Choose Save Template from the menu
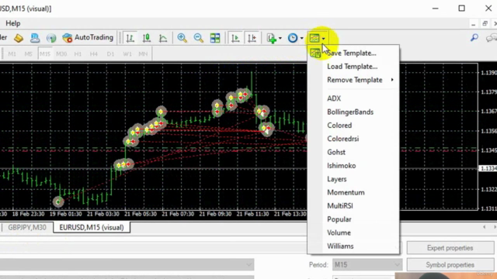This screenshot has width=497, height=279. tap(353, 53)
